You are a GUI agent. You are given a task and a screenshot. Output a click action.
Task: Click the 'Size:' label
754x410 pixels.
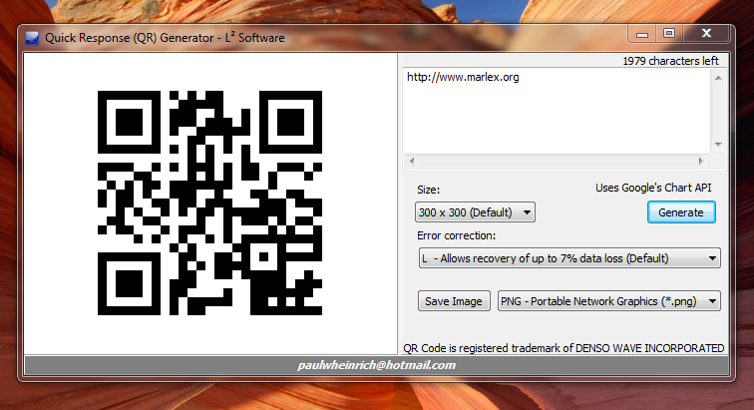click(428, 190)
